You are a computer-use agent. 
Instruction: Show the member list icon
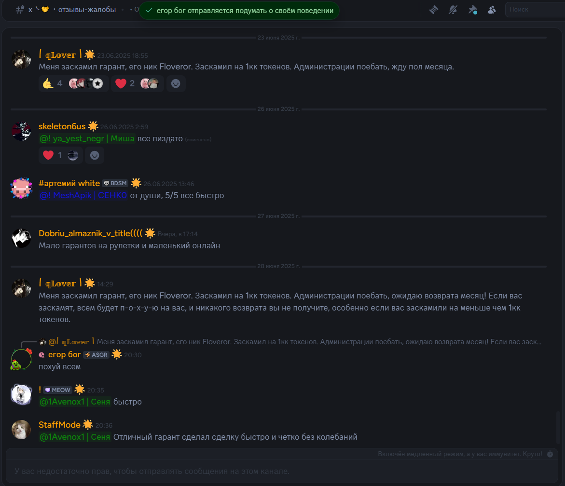coord(492,10)
